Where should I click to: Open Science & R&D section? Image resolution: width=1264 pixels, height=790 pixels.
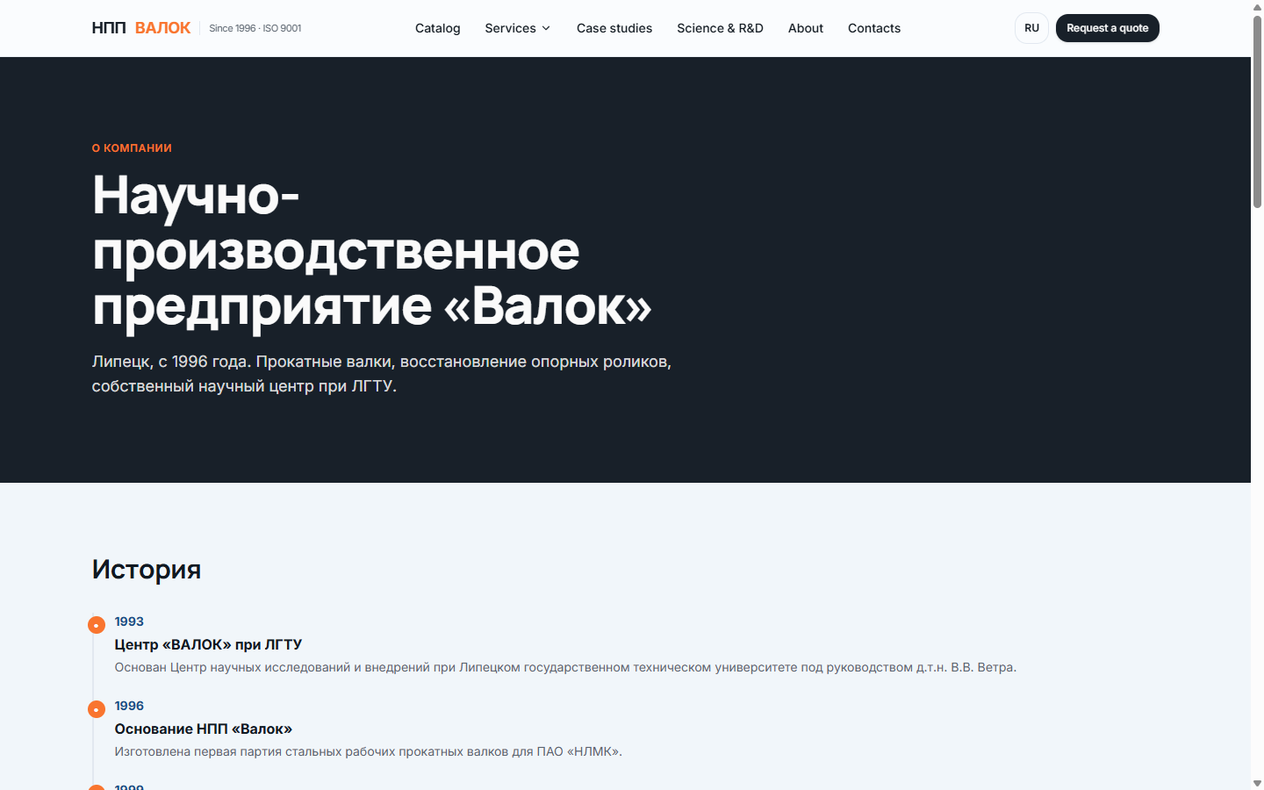tap(720, 28)
